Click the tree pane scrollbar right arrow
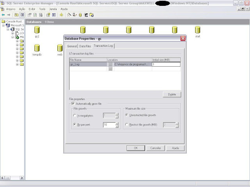 tap(22, 178)
